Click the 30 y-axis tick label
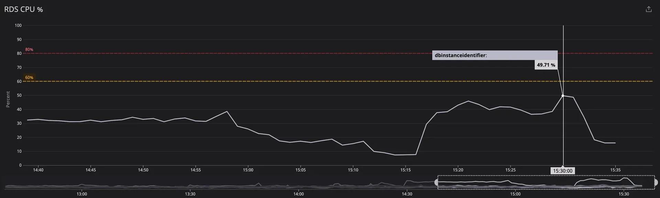Image resolution: width=660 pixels, height=198 pixels. coord(19,123)
